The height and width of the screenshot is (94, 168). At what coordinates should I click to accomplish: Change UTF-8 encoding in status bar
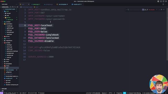110,93
